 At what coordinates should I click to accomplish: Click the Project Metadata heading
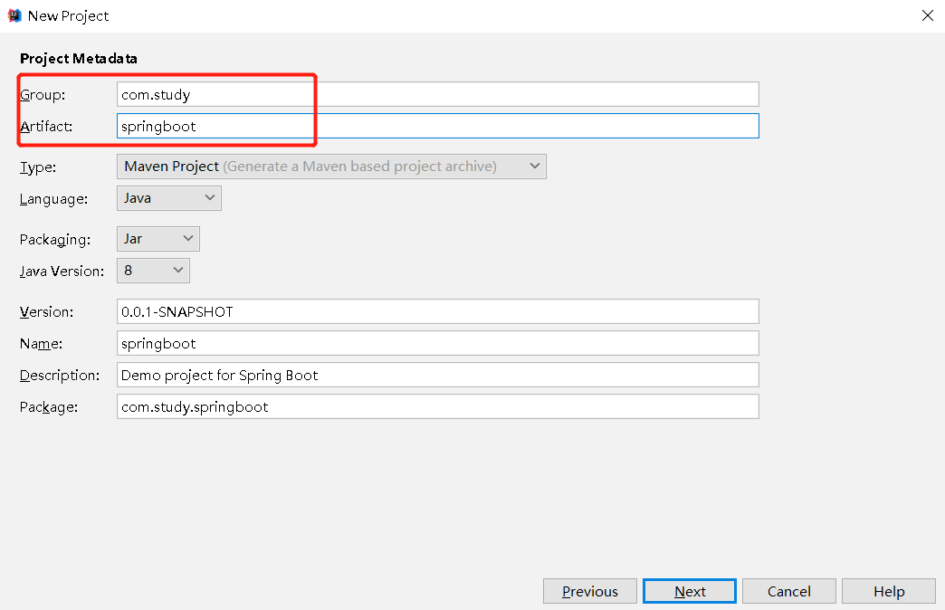79,58
